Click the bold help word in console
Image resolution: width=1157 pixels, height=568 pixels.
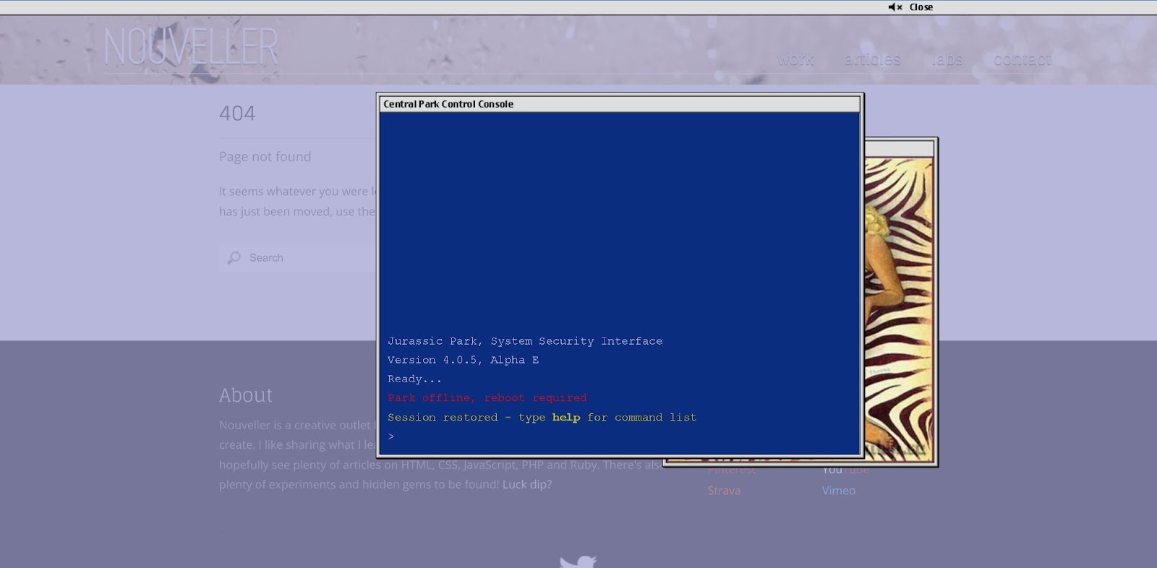566,418
